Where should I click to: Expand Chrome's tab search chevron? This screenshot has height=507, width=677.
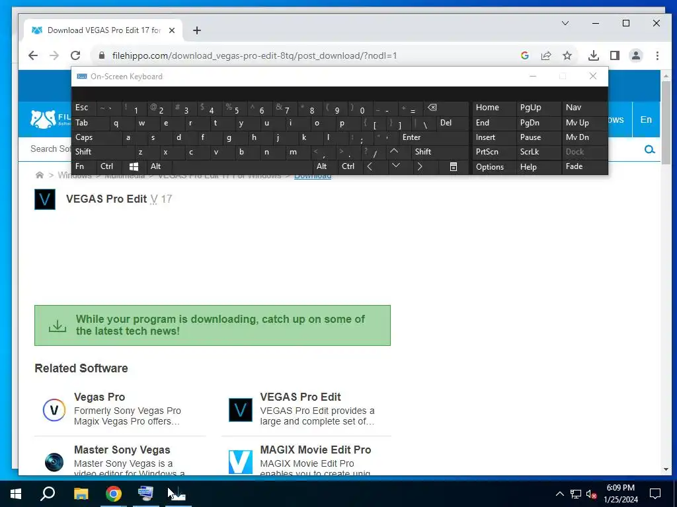[x=565, y=23]
